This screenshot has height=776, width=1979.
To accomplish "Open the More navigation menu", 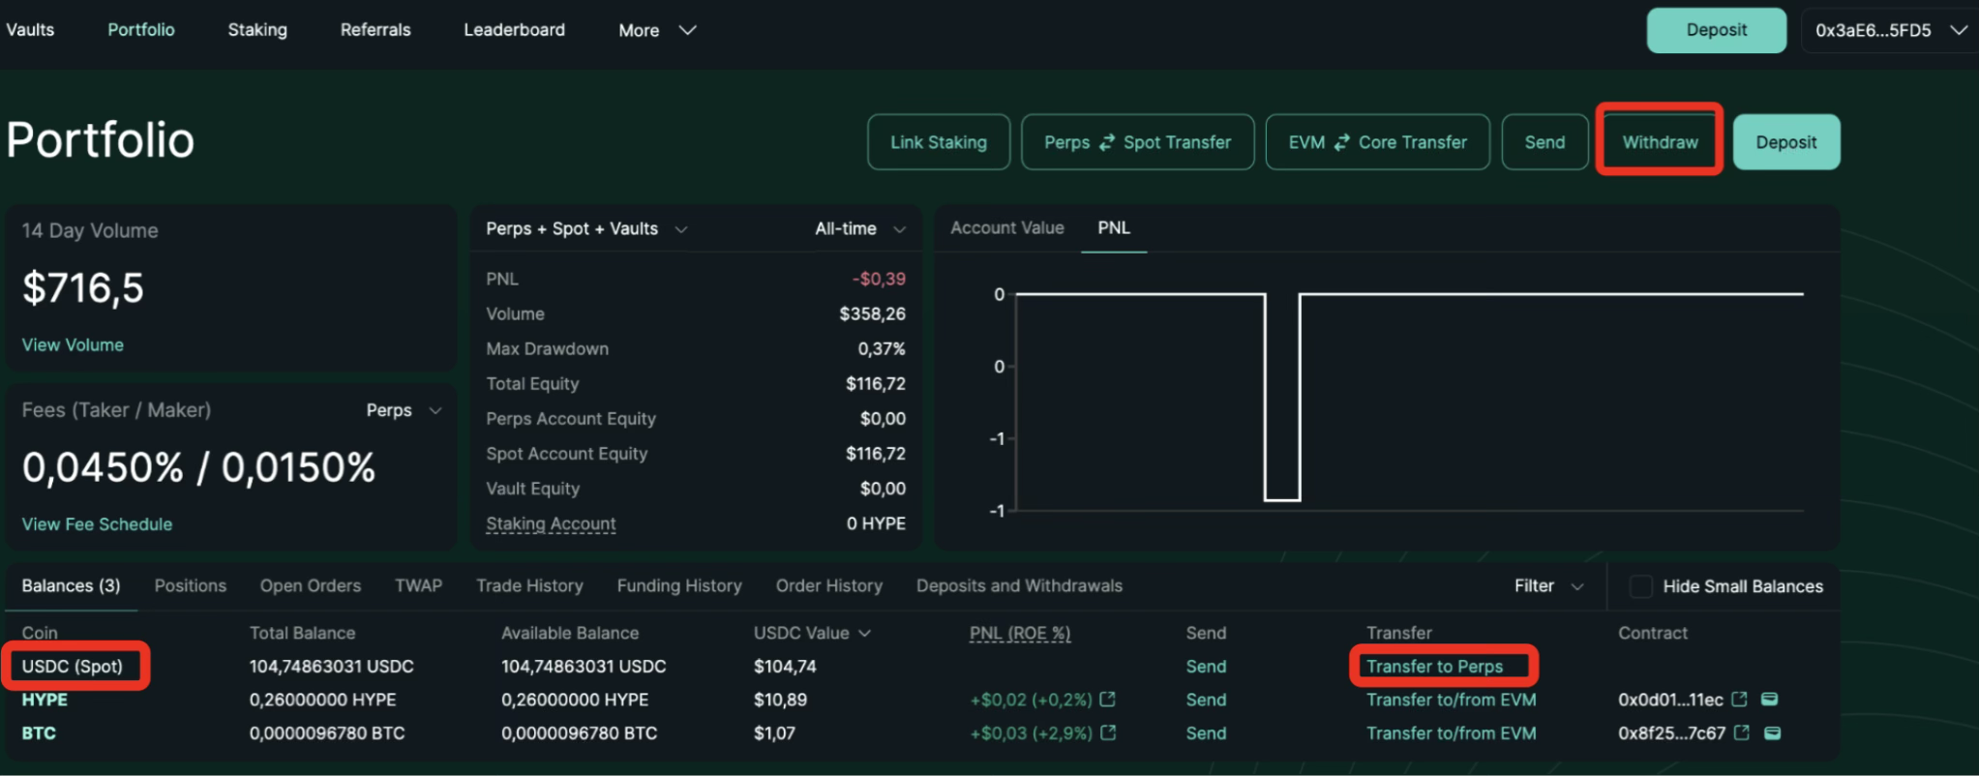I will click(656, 30).
